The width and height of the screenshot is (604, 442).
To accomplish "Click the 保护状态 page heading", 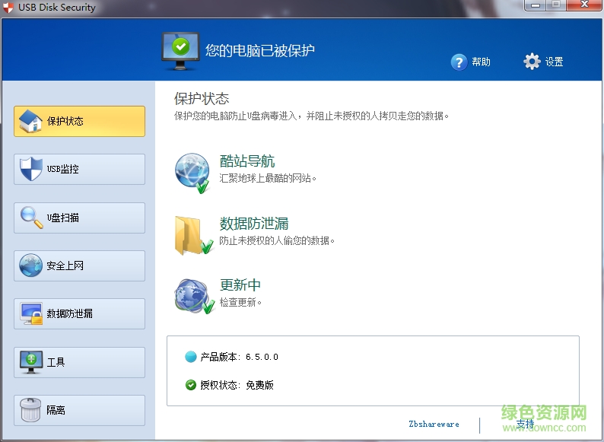I will click(202, 99).
